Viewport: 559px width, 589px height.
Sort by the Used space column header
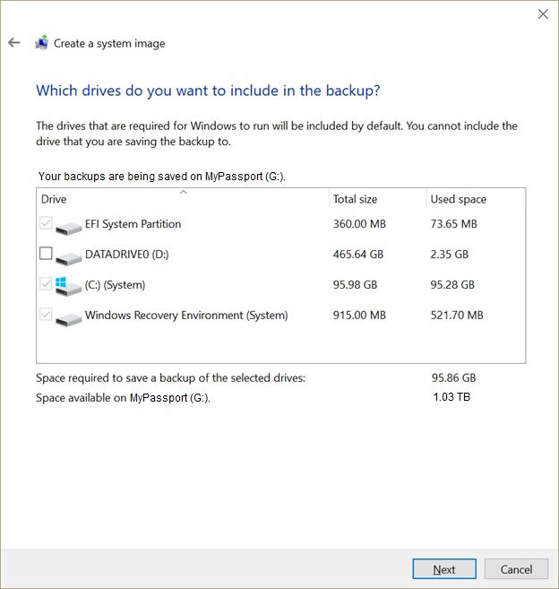(x=475, y=199)
